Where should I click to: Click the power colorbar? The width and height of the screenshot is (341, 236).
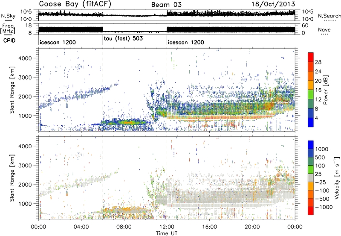tap(311, 90)
